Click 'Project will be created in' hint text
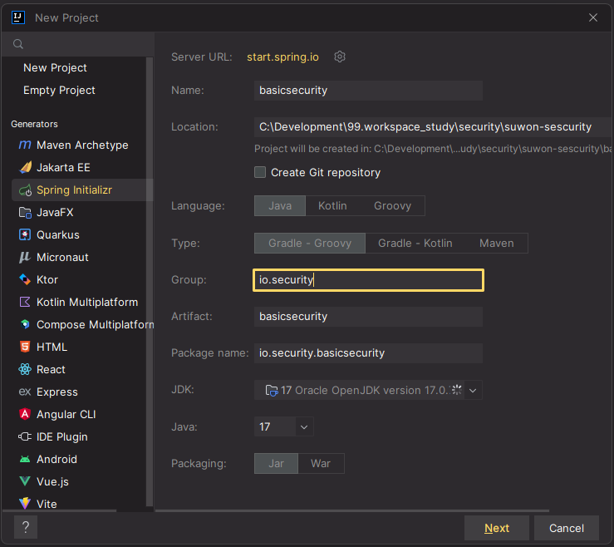 (x=434, y=149)
